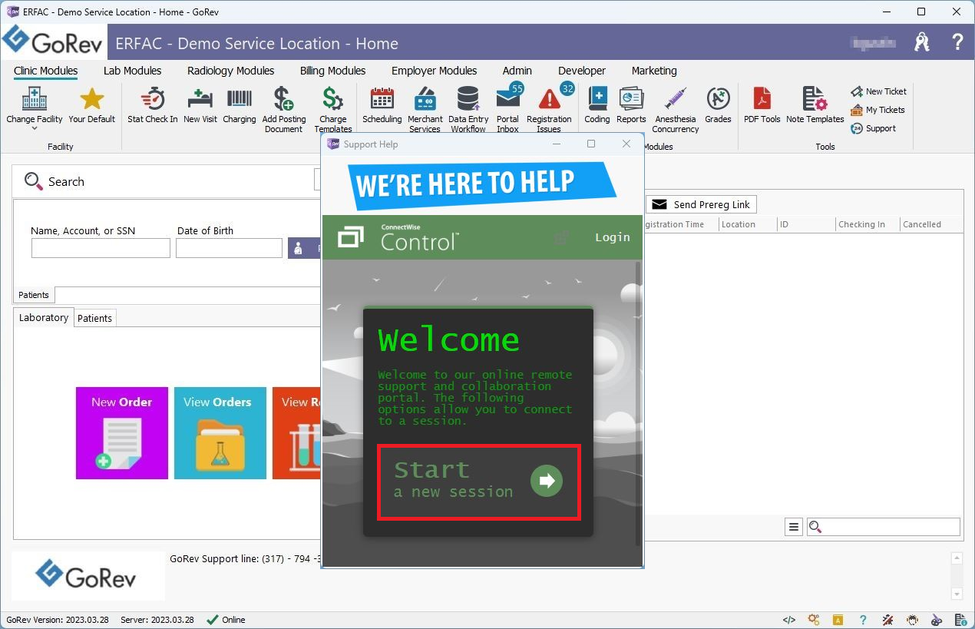Click the New Order tile
975x629 pixels.
coord(122,433)
